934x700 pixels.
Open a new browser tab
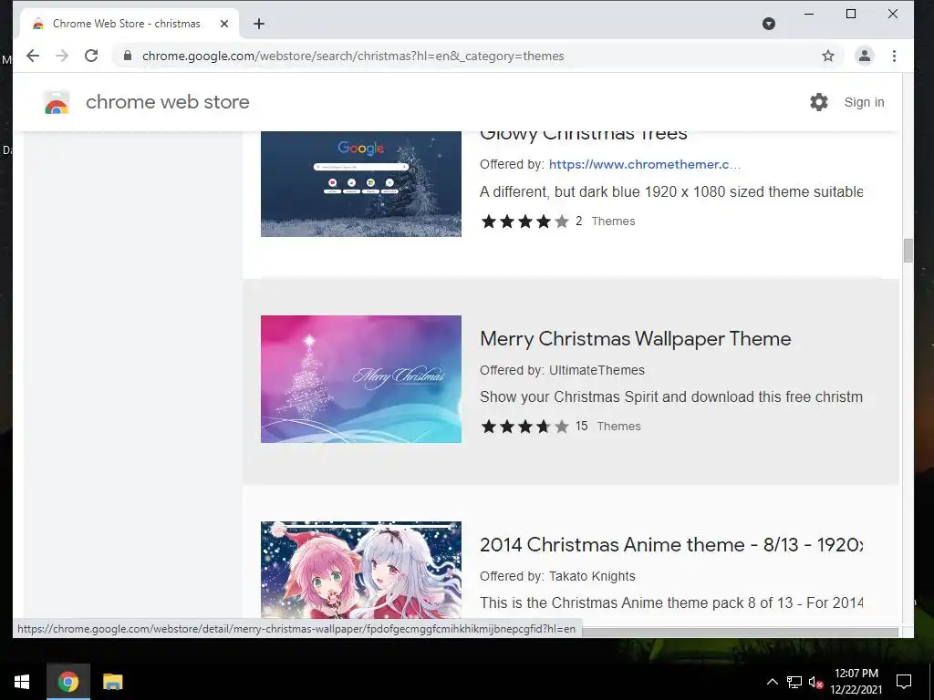[258, 24]
